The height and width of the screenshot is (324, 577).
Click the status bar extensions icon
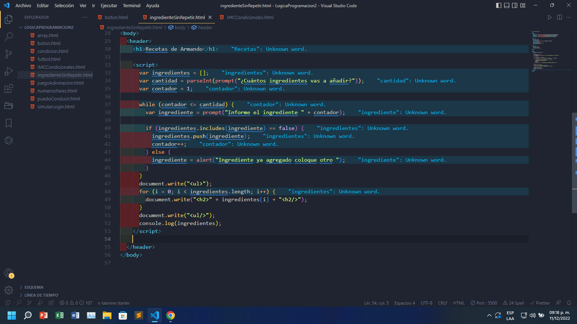click(x=51, y=303)
